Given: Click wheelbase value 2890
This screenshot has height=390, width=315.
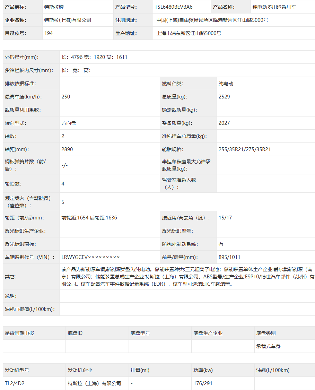Looking at the screenshot, I should pyautogui.click(x=67, y=149).
